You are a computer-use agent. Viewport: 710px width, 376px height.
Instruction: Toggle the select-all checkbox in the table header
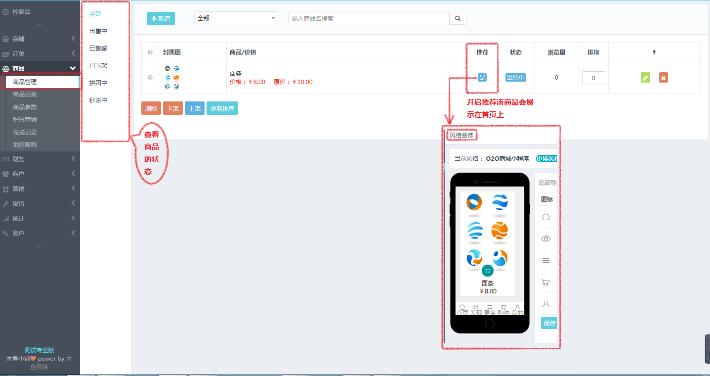[x=151, y=52]
